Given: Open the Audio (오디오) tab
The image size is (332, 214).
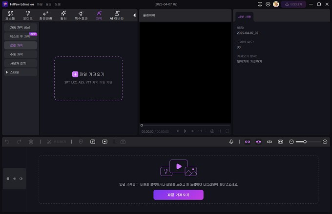Looking at the screenshot, I should (x=28, y=16).
